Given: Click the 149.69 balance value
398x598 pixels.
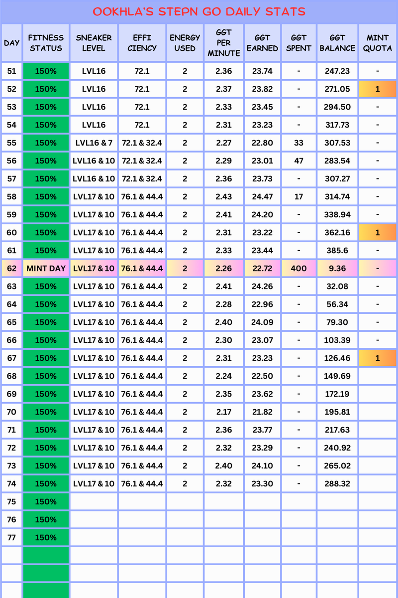Looking at the screenshot, I should tap(337, 376).
